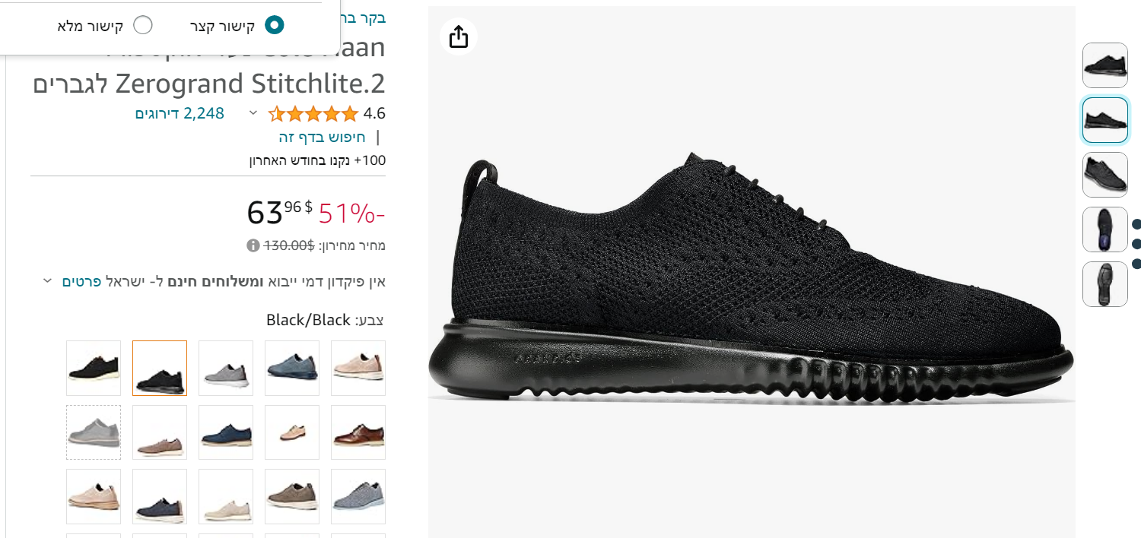Choose the black shoe with white sole swatch
The width and height of the screenshot is (1141, 538).
coord(94,368)
